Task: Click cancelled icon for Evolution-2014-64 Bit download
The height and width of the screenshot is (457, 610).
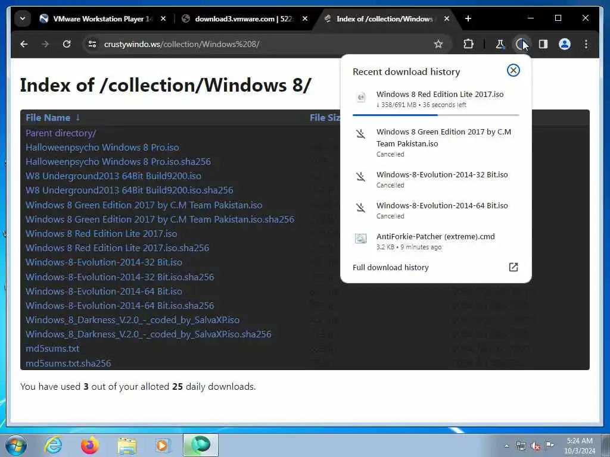Action: (360, 208)
